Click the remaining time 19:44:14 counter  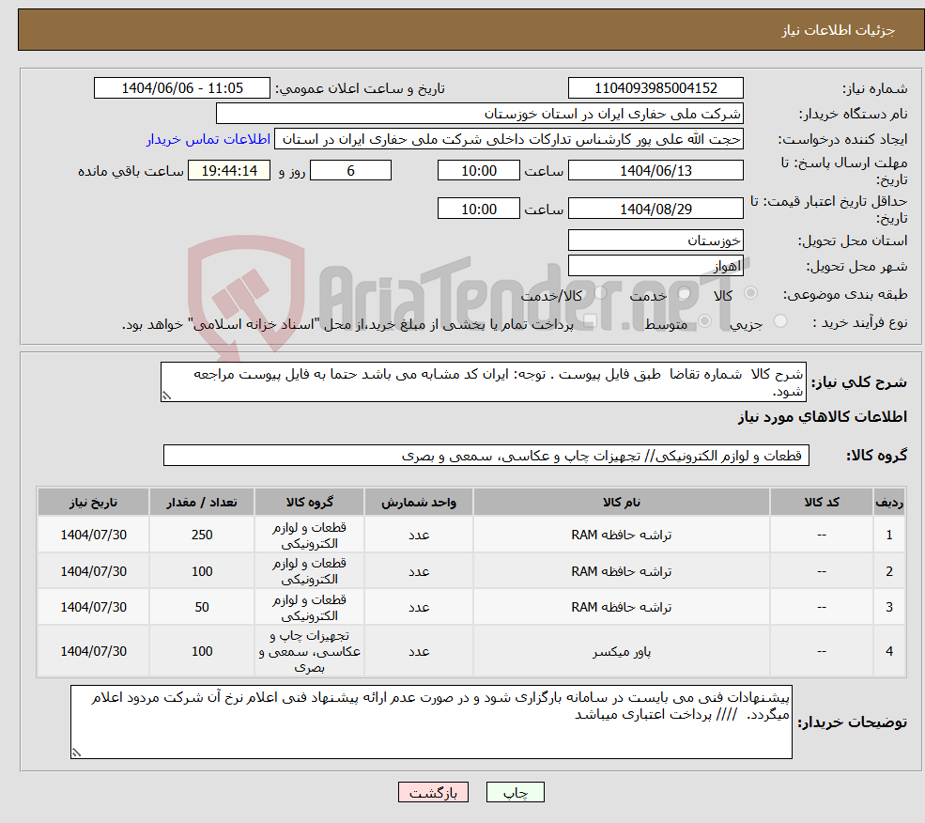click(x=228, y=170)
